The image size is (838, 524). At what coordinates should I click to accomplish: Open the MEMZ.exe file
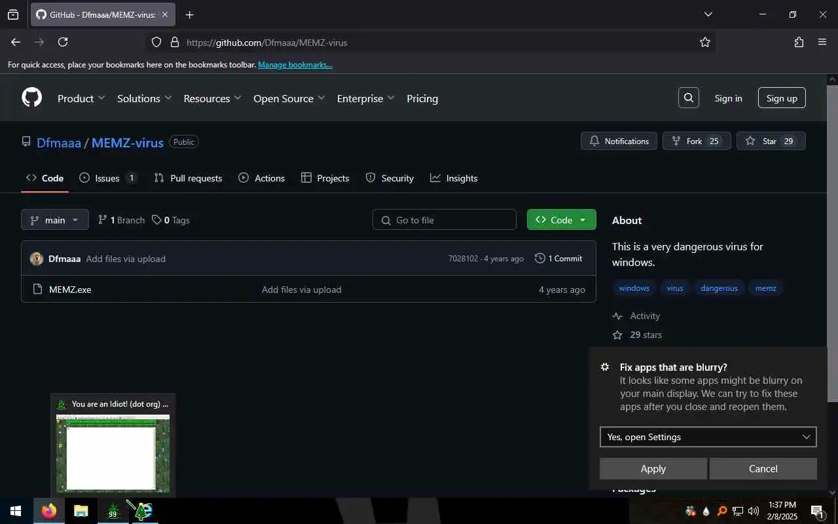click(x=70, y=289)
